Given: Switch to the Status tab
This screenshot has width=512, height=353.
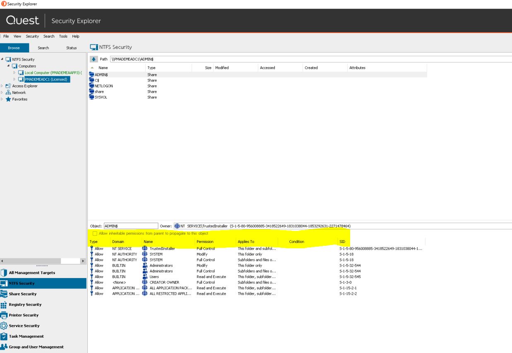Looking at the screenshot, I should coord(71,47).
